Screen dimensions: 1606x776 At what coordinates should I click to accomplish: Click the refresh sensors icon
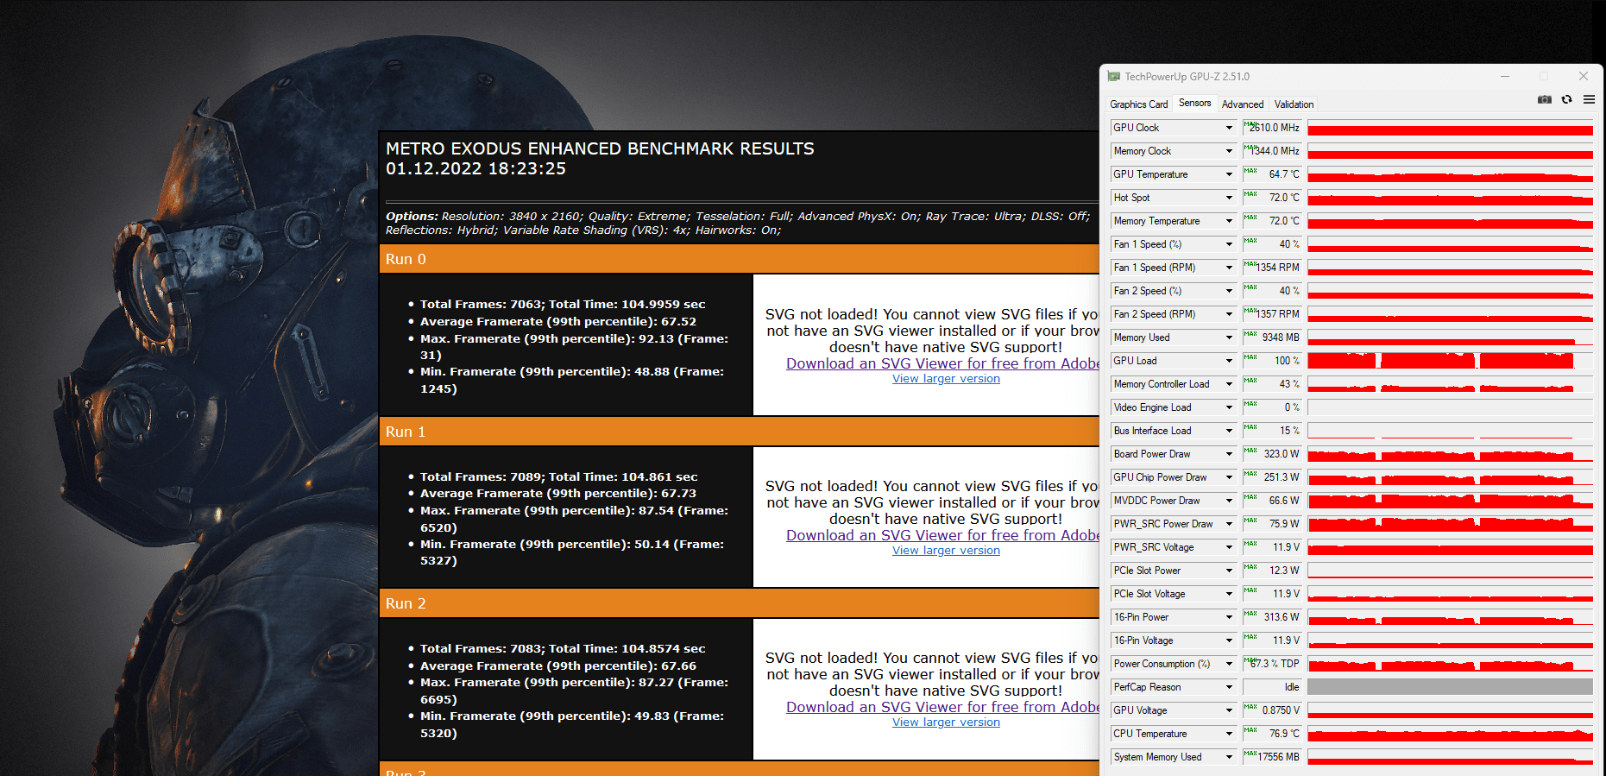[1567, 100]
